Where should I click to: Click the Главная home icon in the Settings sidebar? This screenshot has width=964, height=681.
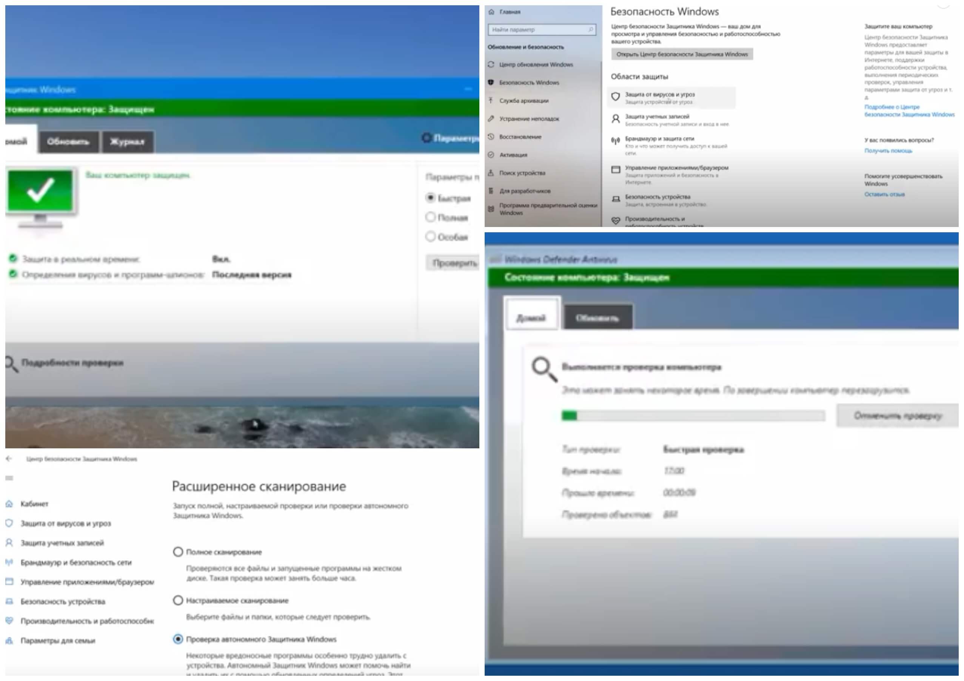click(x=491, y=12)
